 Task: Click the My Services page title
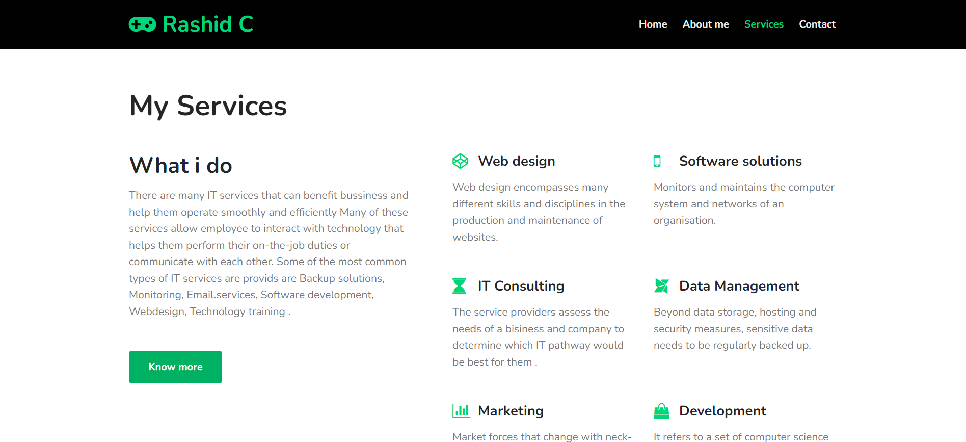(x=208, y=106)
